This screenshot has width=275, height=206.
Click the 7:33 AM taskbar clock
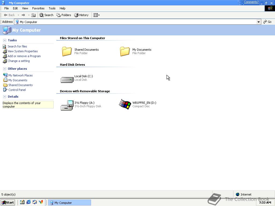(x=265, y=203)
